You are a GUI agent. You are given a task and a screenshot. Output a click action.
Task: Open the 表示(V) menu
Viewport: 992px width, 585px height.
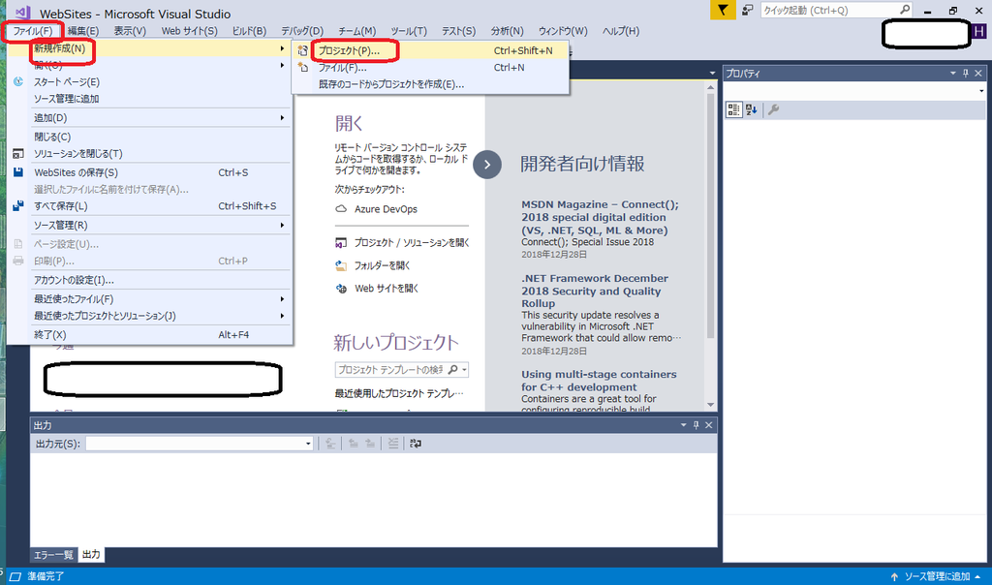point(130,31)
